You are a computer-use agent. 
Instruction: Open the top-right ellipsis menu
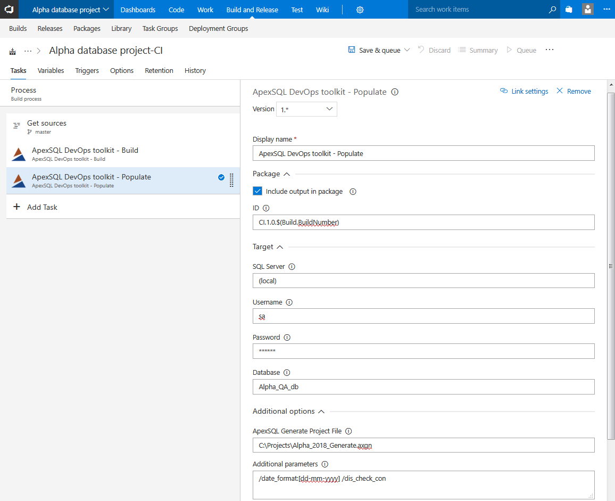606,9
